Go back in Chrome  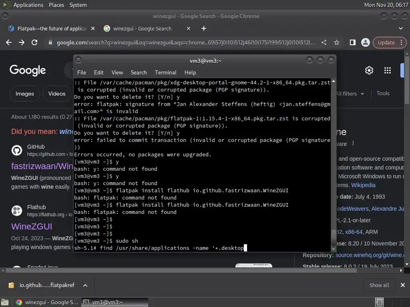(x=9, y=42)
